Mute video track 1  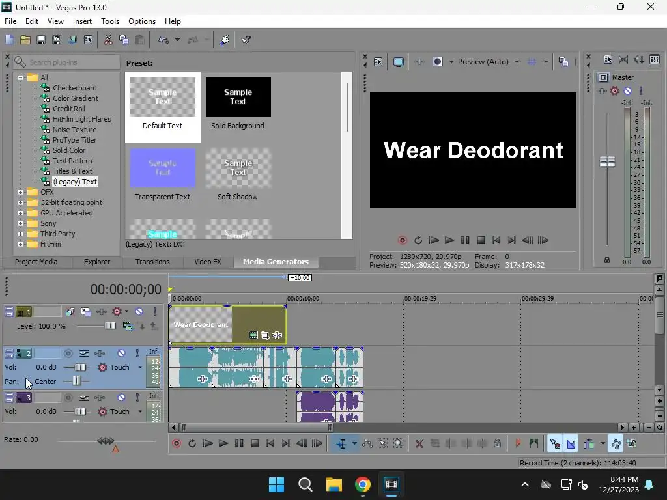point(139,312)
